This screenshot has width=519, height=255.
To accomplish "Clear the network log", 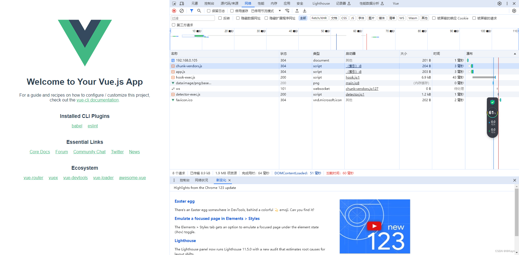I will click(182, 11).
